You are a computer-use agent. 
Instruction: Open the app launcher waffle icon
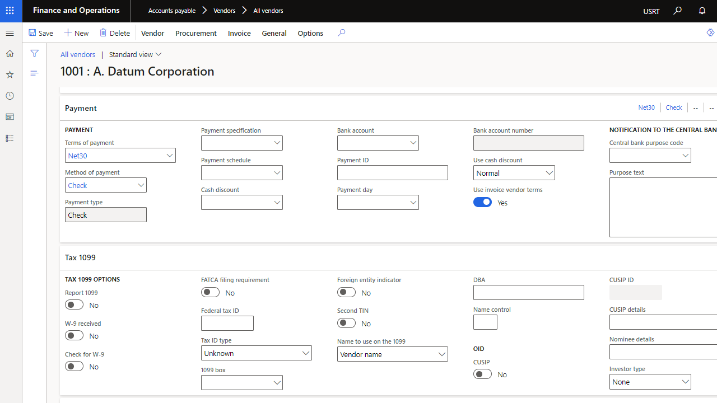10,11
